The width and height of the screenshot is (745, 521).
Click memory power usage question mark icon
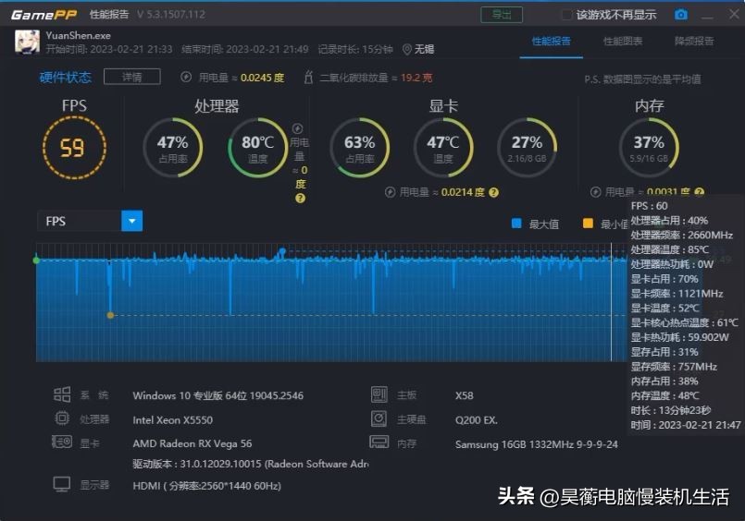[699, 192]
